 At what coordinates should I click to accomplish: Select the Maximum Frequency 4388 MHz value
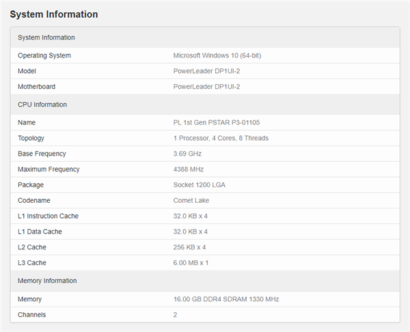pos(189,169)
